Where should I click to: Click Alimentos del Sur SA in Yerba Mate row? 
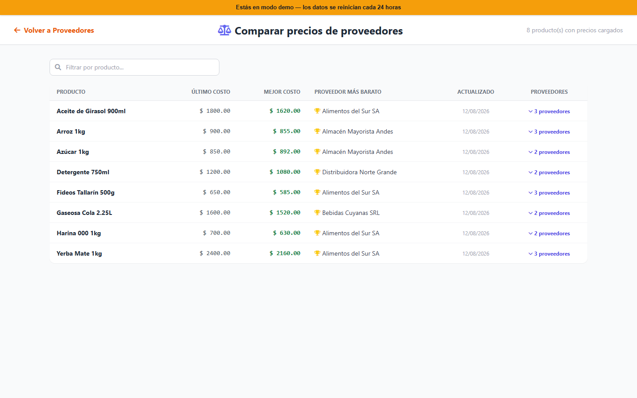coord(351,253)
